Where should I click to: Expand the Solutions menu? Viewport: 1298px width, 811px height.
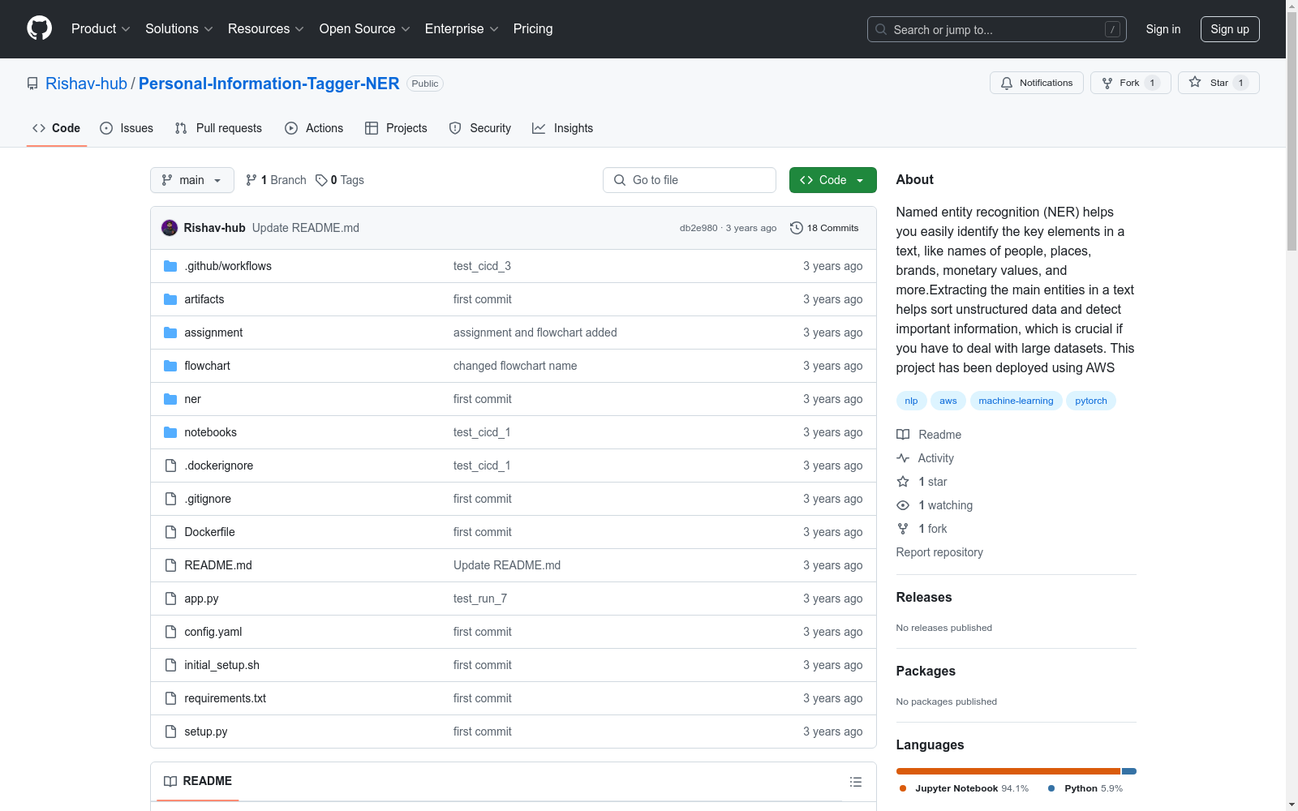[x=179, y=28]
